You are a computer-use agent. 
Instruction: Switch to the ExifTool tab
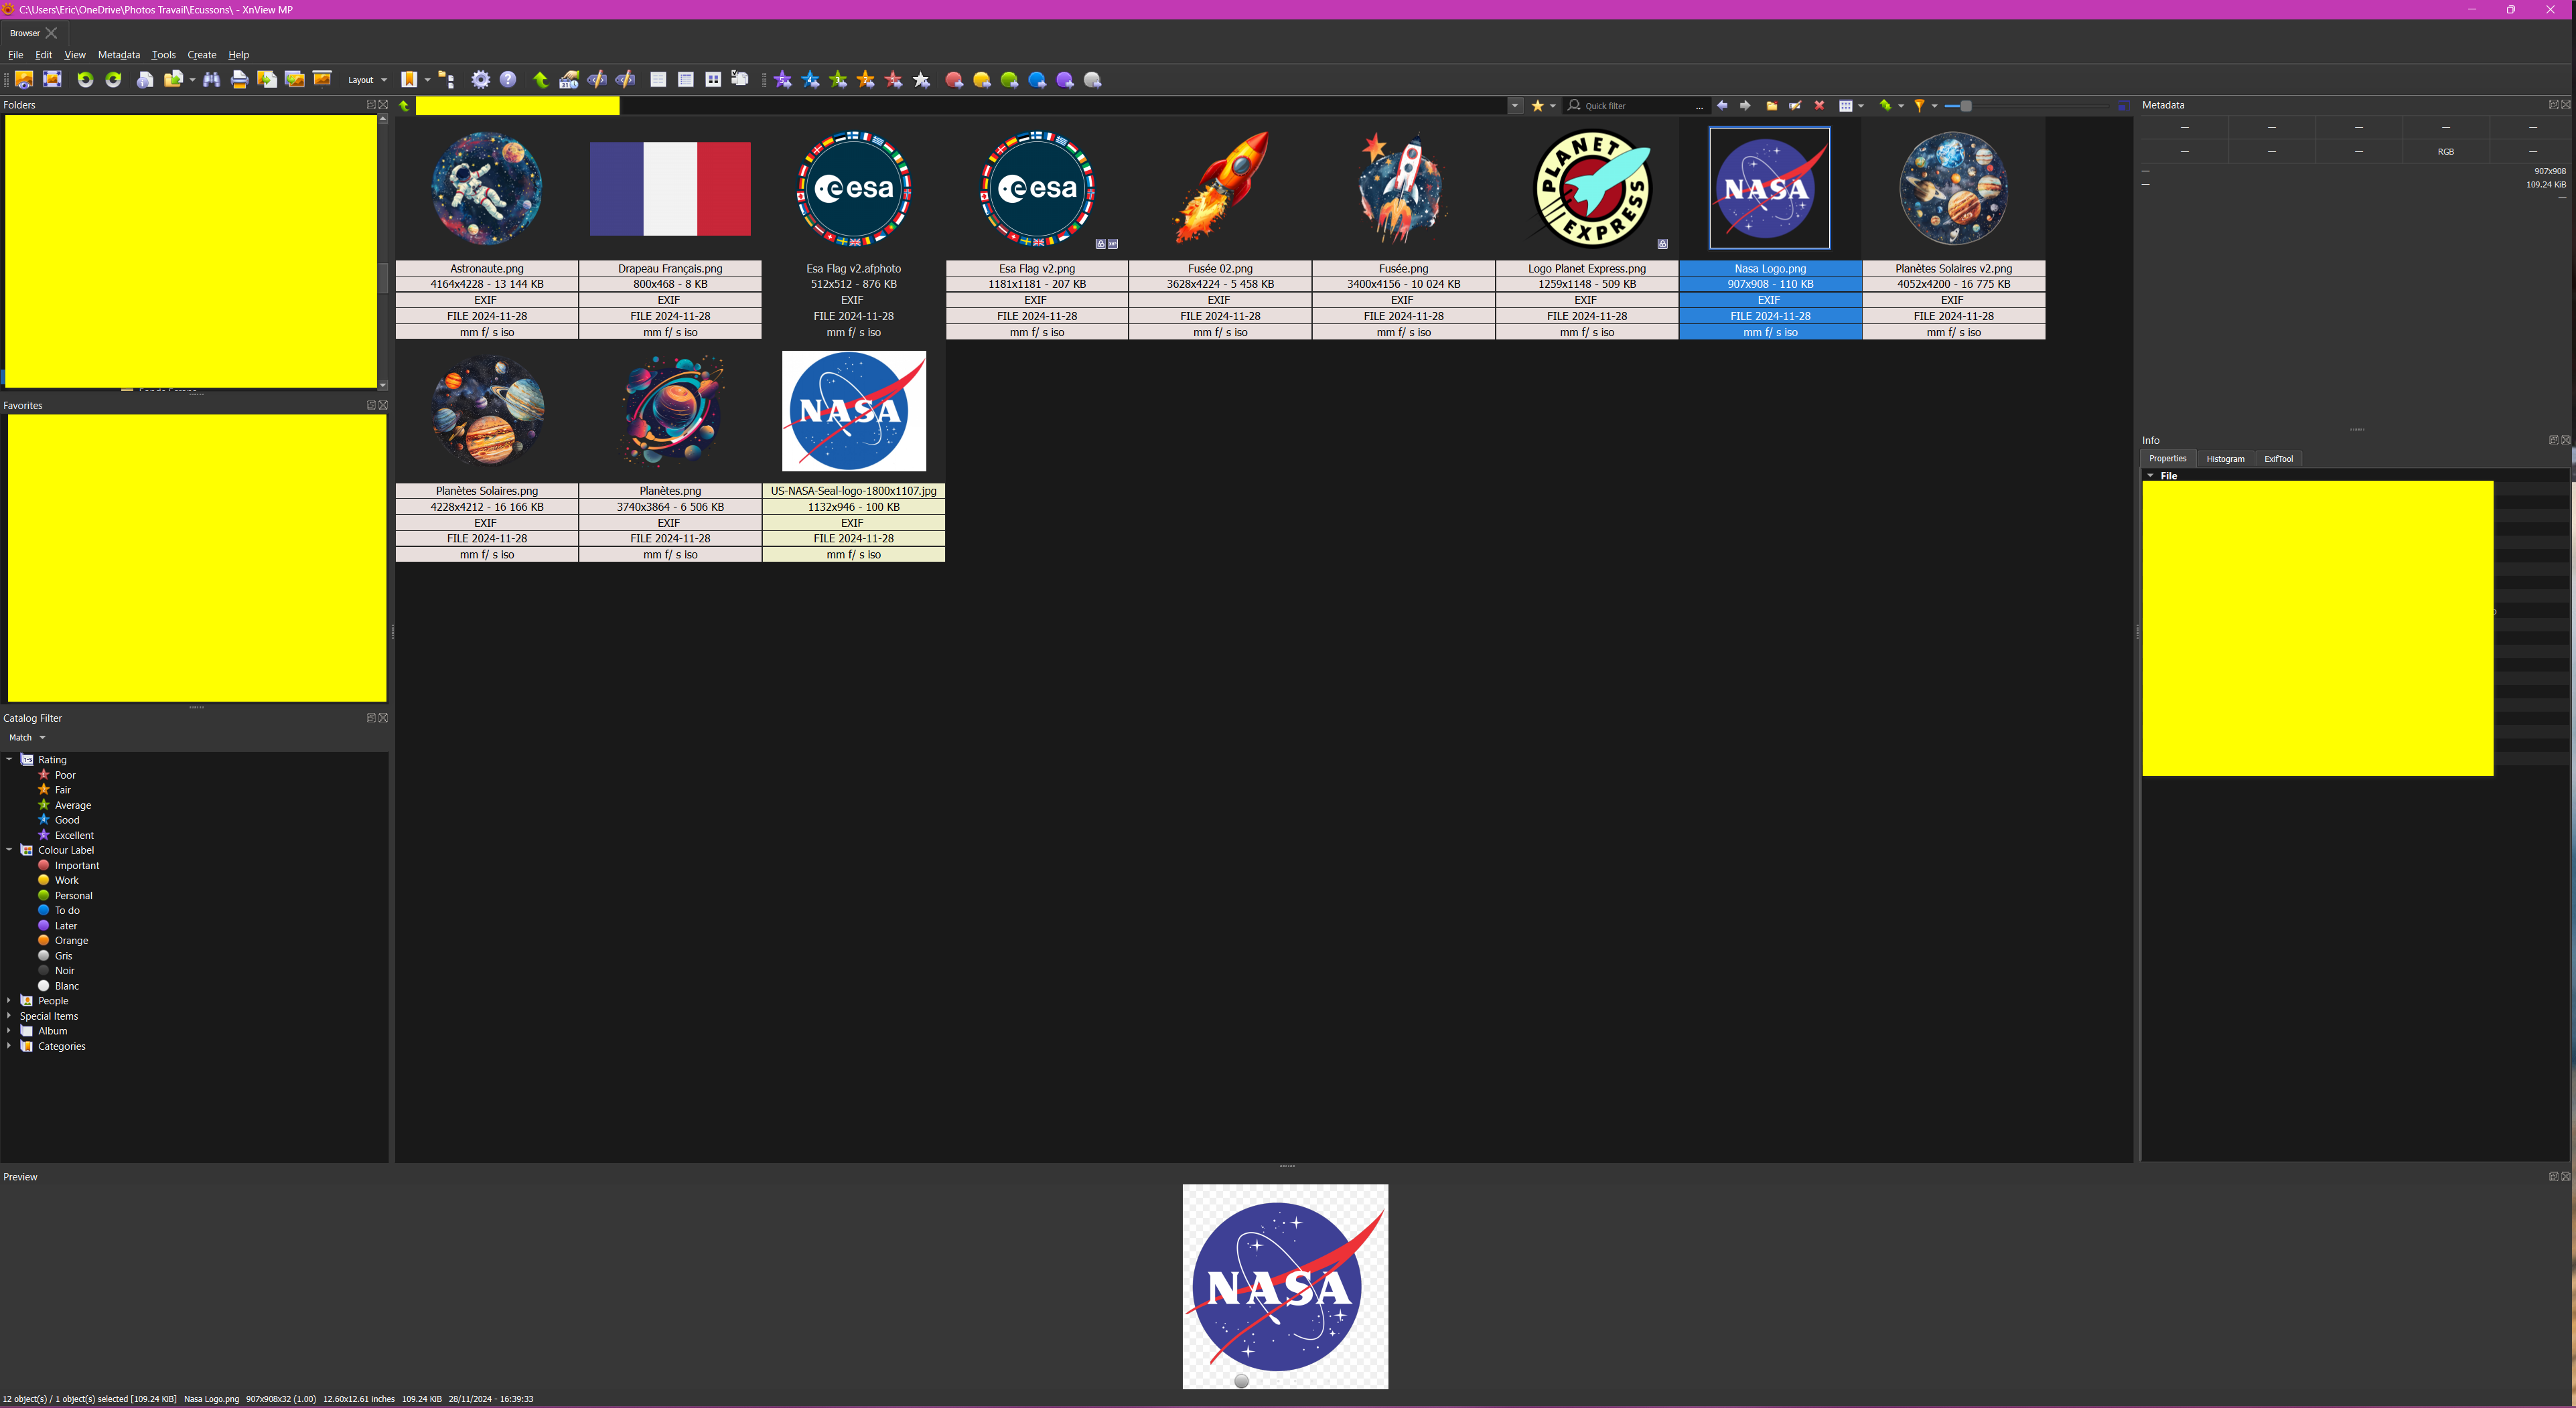[2278, 459]
